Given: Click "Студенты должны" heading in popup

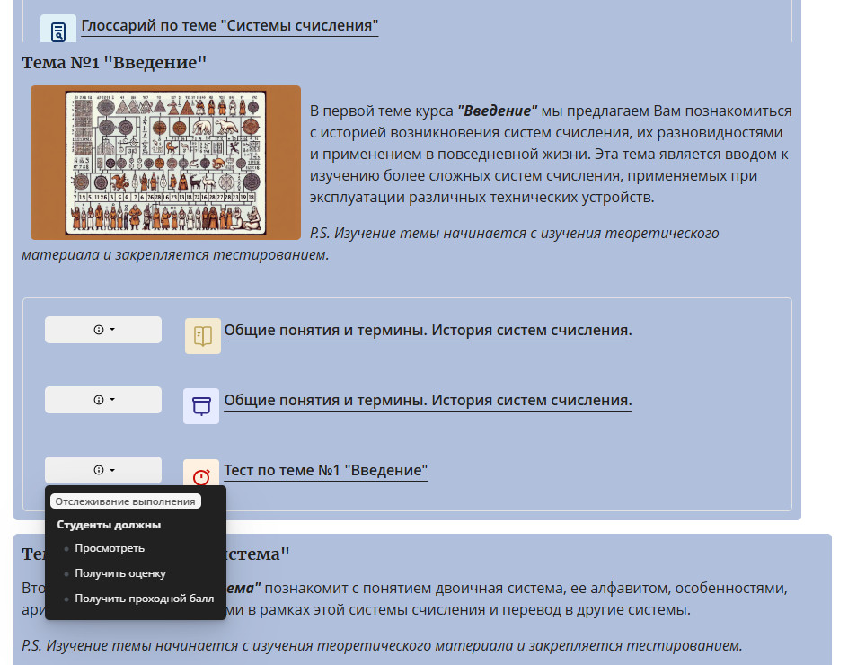Looking at the screenshot, I should (x=109, y=525).
